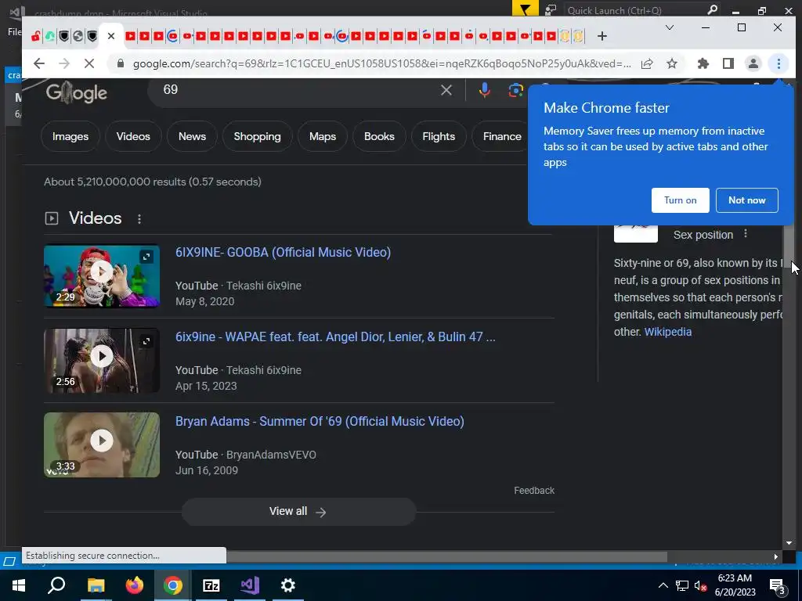The image size is (802, 601).
Task: Open the tab search dropdown chevron
Action: pos(669,27)
